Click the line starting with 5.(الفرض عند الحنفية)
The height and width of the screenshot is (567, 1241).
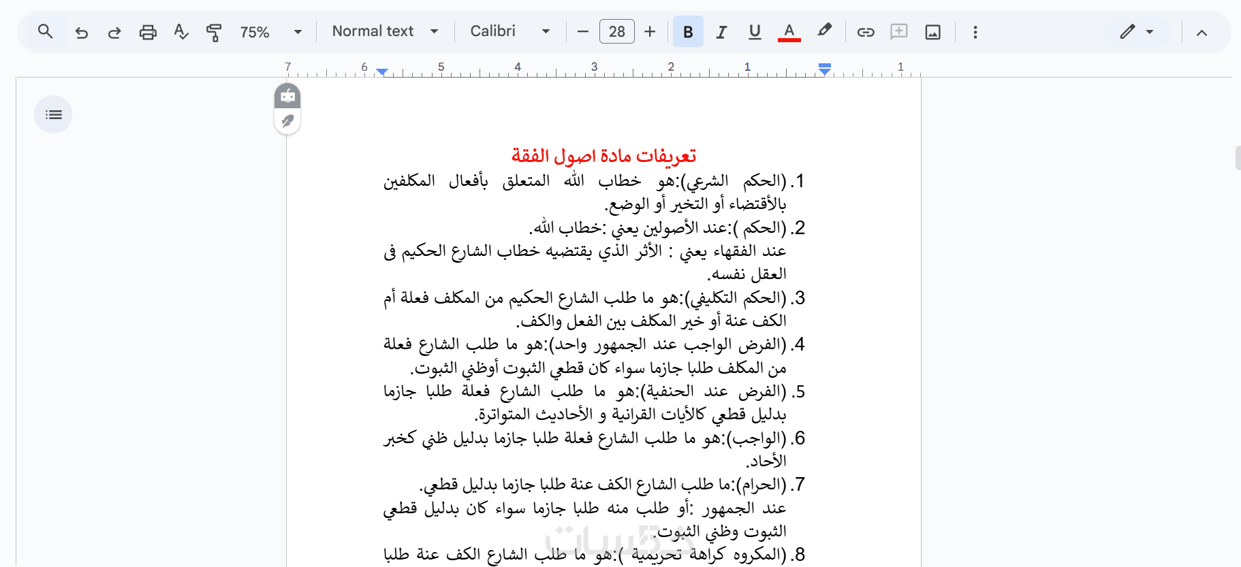pyautogui.click(x=594, y=391)
